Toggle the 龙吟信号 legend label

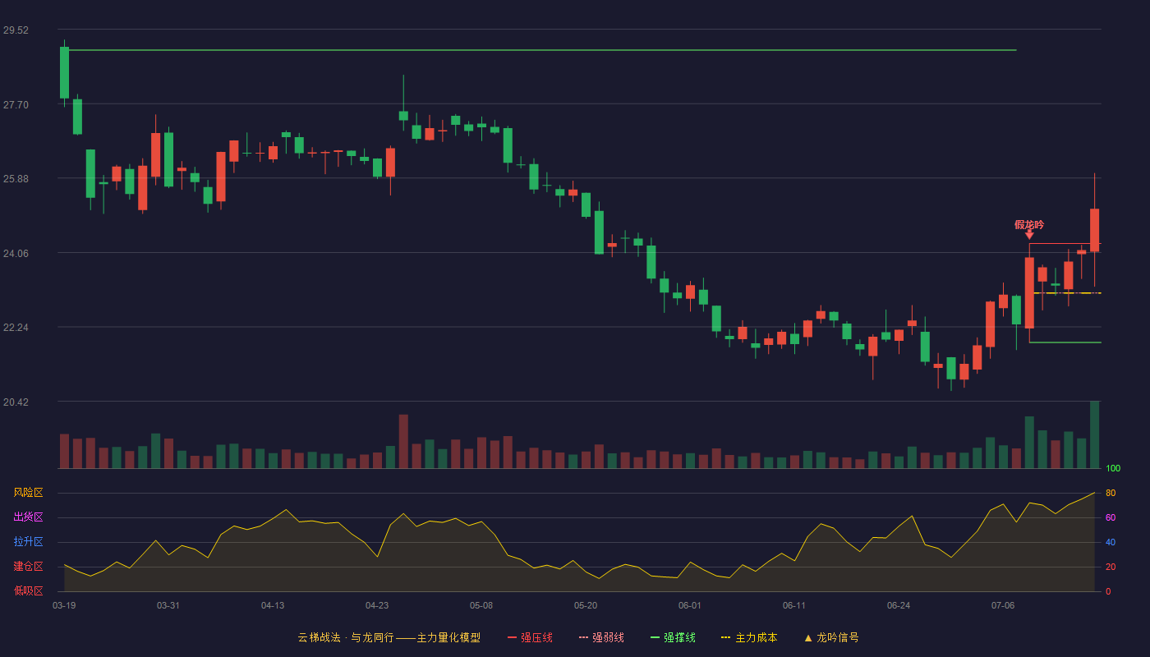(838, 637)
